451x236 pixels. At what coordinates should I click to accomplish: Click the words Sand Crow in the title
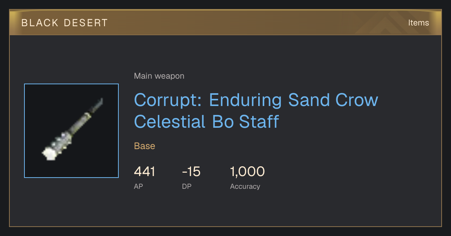tap(333, 100)
